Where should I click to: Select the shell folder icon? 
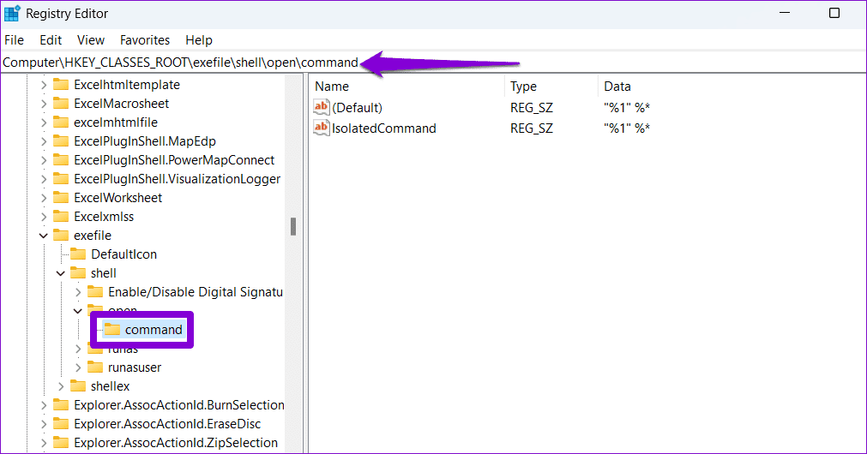pyautogui.click(x=78, y=273)
